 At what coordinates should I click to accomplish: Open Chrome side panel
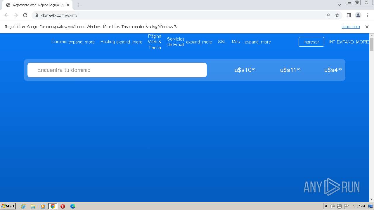pos(349,15)
